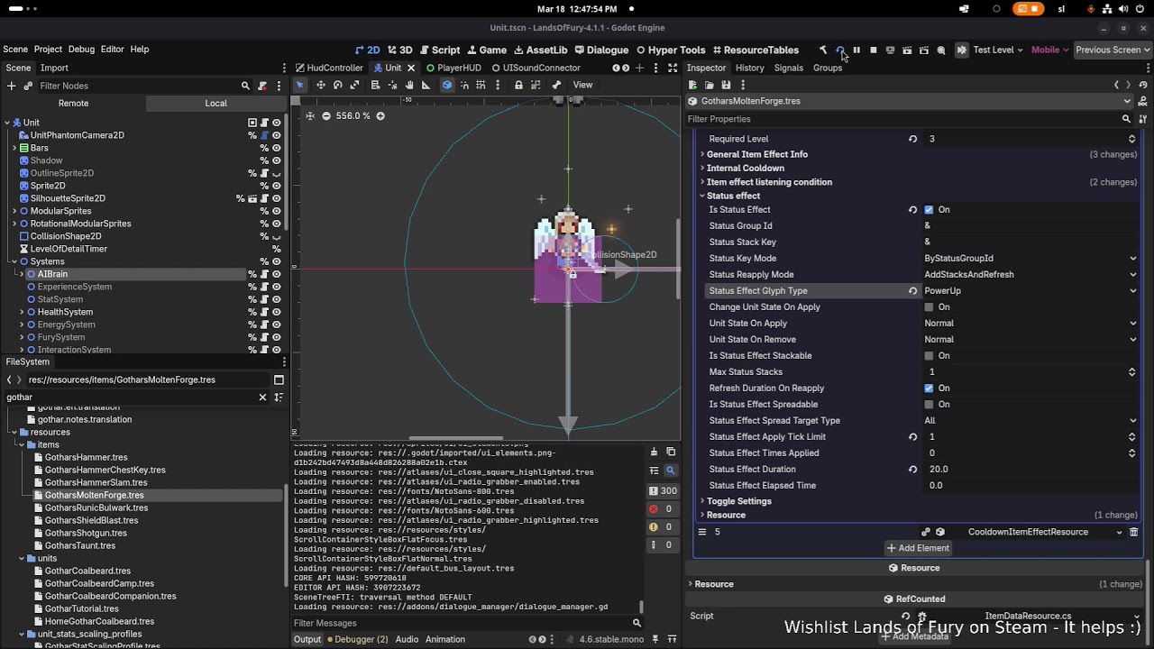Open the Status Effect Glyph Type dropdown
Image resolution: width=1154 pixels, height=649 pixels.
pyautogui.click(x=1030, y=290)
